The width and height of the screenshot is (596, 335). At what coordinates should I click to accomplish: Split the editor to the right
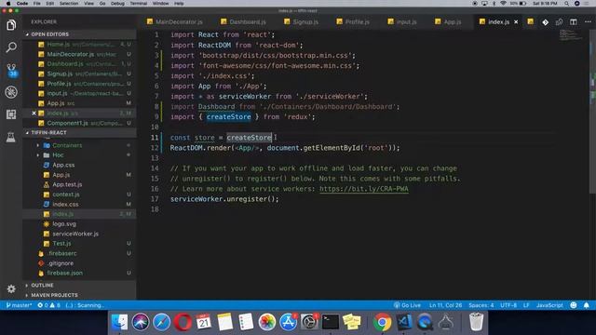574,22
